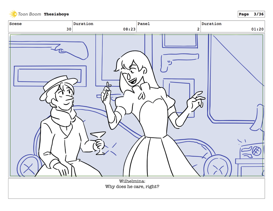Click the 'Toon Boom' wordmark text

click(x=29, y=14)
